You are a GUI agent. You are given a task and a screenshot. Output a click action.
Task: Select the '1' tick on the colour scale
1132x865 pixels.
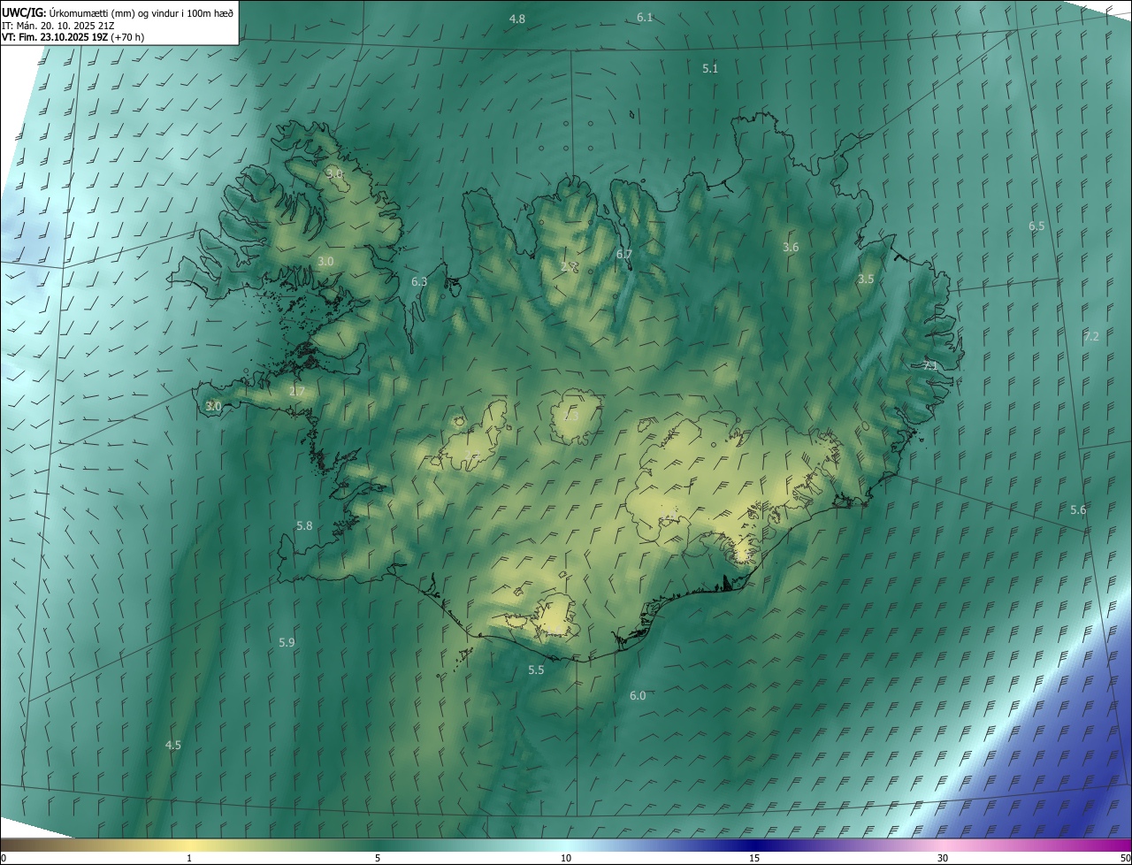[189, 859]
